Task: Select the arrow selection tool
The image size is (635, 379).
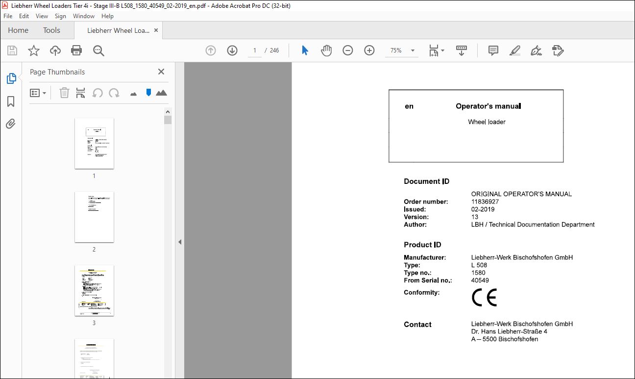Action: point(305,51)
